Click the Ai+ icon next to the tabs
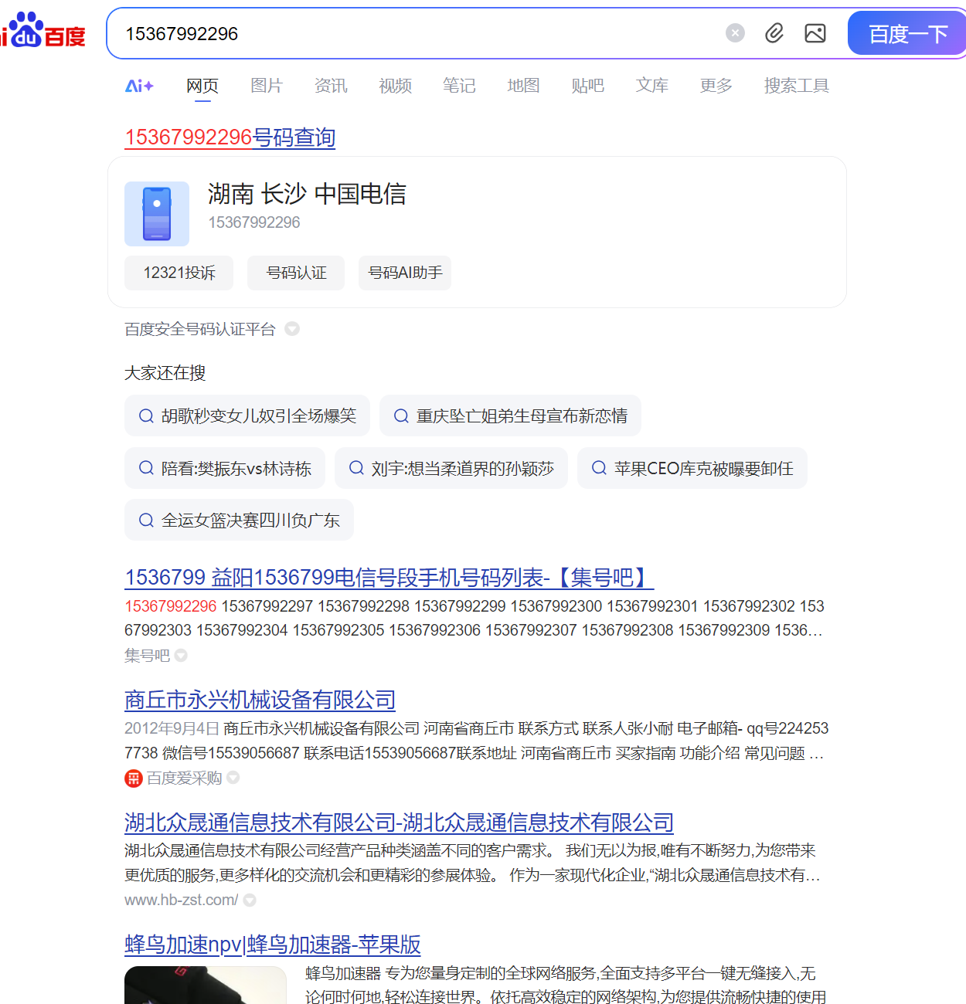The width and height of the screenshot is (966, 1004). pos(138,86)
